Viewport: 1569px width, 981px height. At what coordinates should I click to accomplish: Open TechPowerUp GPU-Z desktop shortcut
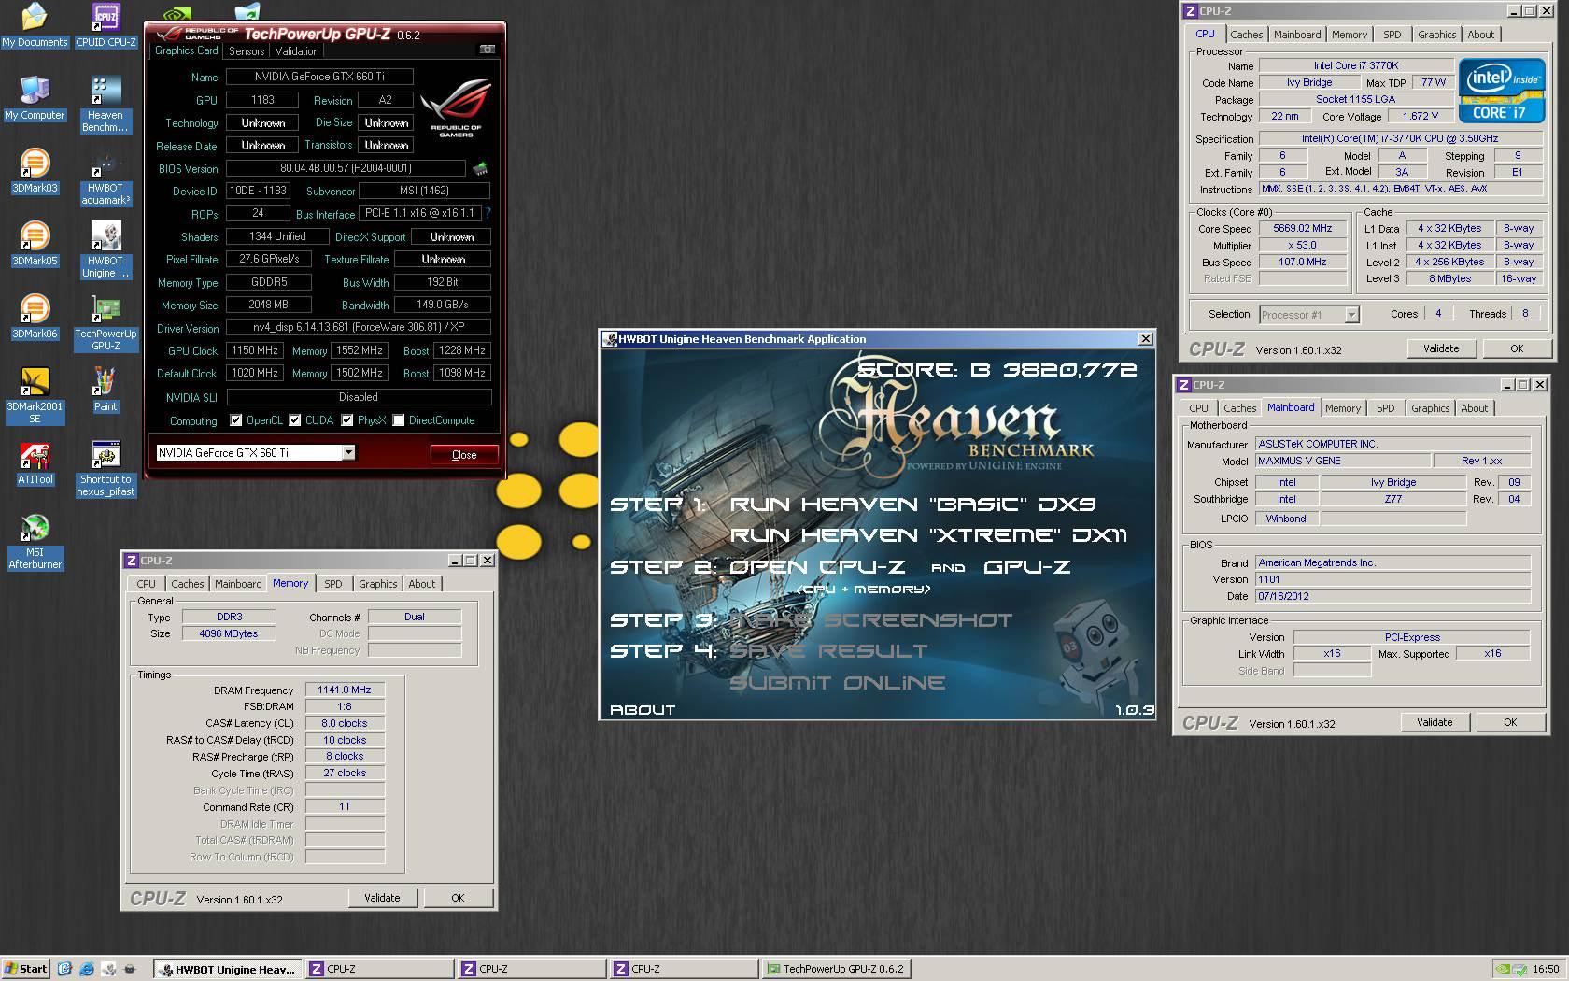(x=106, y=323)
